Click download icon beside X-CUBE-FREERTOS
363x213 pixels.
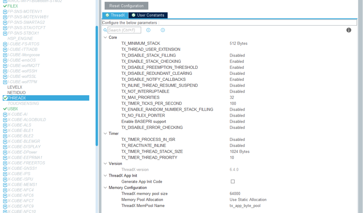[5, 163]
